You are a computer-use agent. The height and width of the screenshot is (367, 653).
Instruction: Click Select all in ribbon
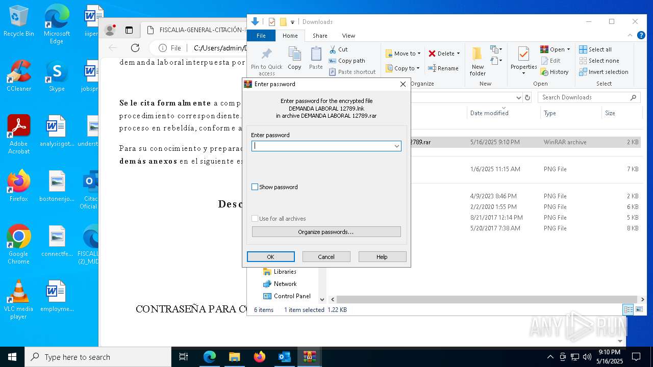pos(595,49)
